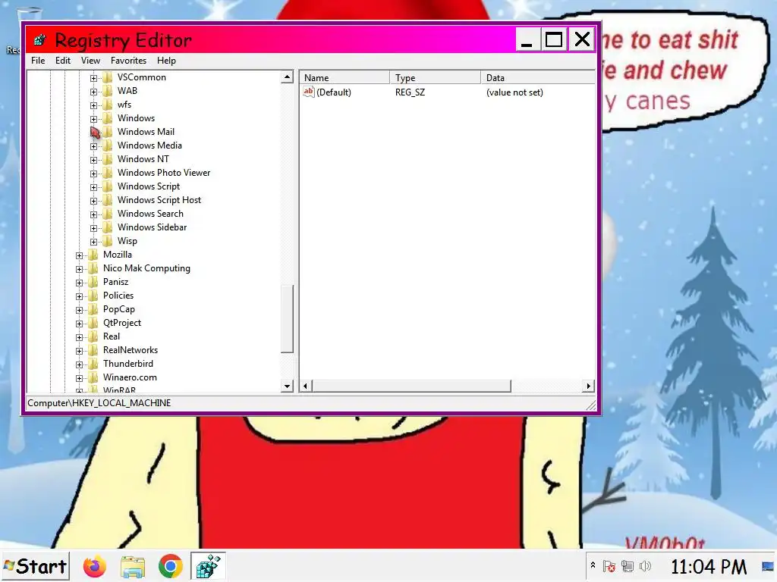Click the PopCap folder icon
The image size is (777, 582).
click(x=93, y=309)
